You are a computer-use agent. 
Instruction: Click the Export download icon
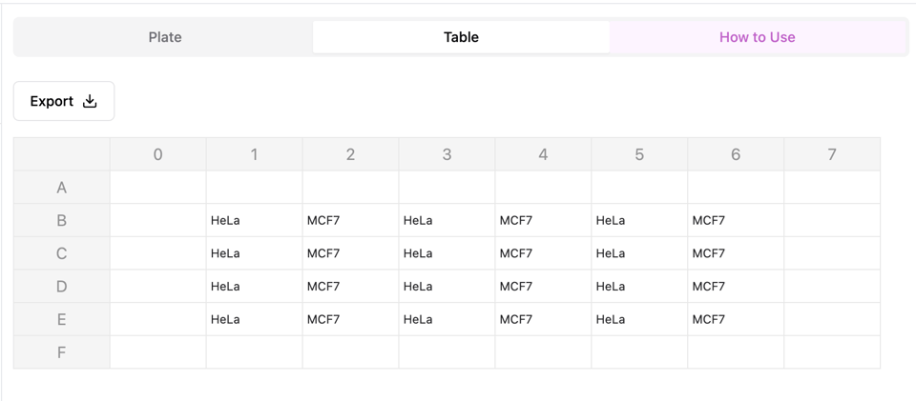click(x=90, y=101)
